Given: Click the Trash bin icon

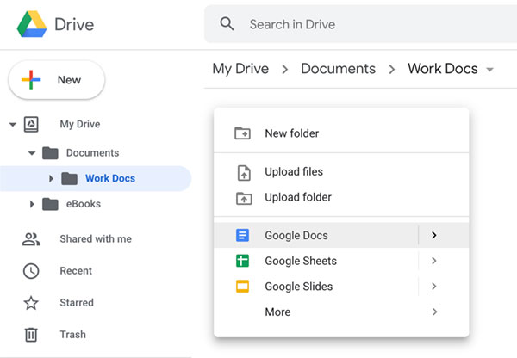Looking at the screenshot, I should 31,335.
